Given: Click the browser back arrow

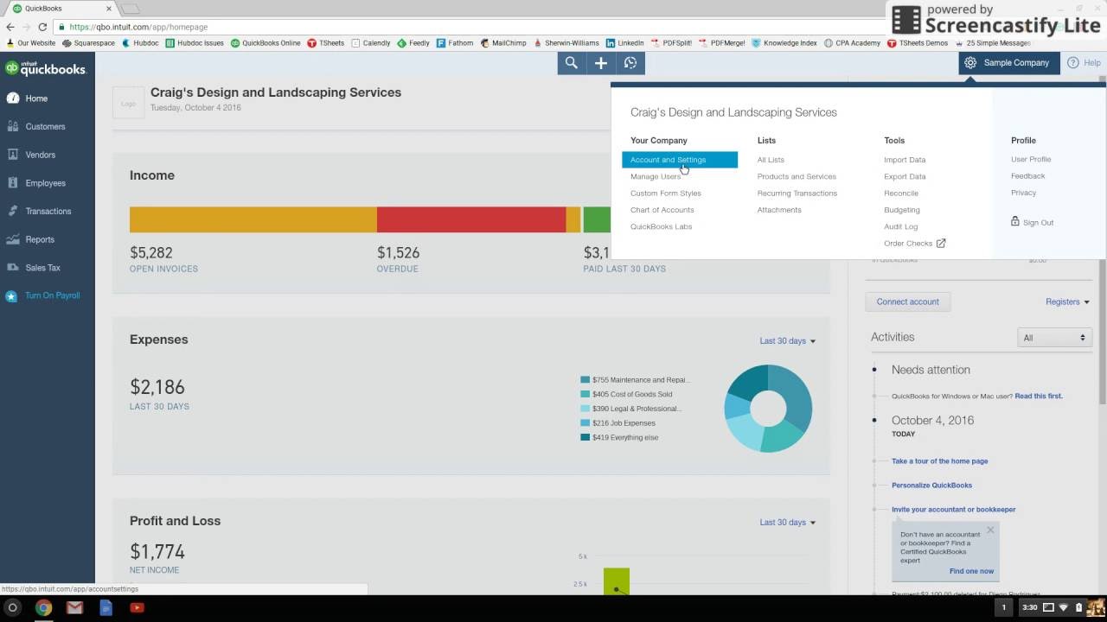Looking at the screenshot, I should coord(10,27).
